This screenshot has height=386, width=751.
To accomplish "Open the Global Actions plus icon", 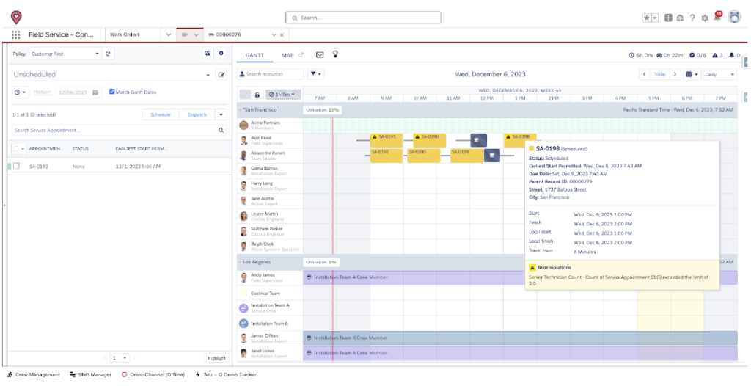I will pos(669,18).
